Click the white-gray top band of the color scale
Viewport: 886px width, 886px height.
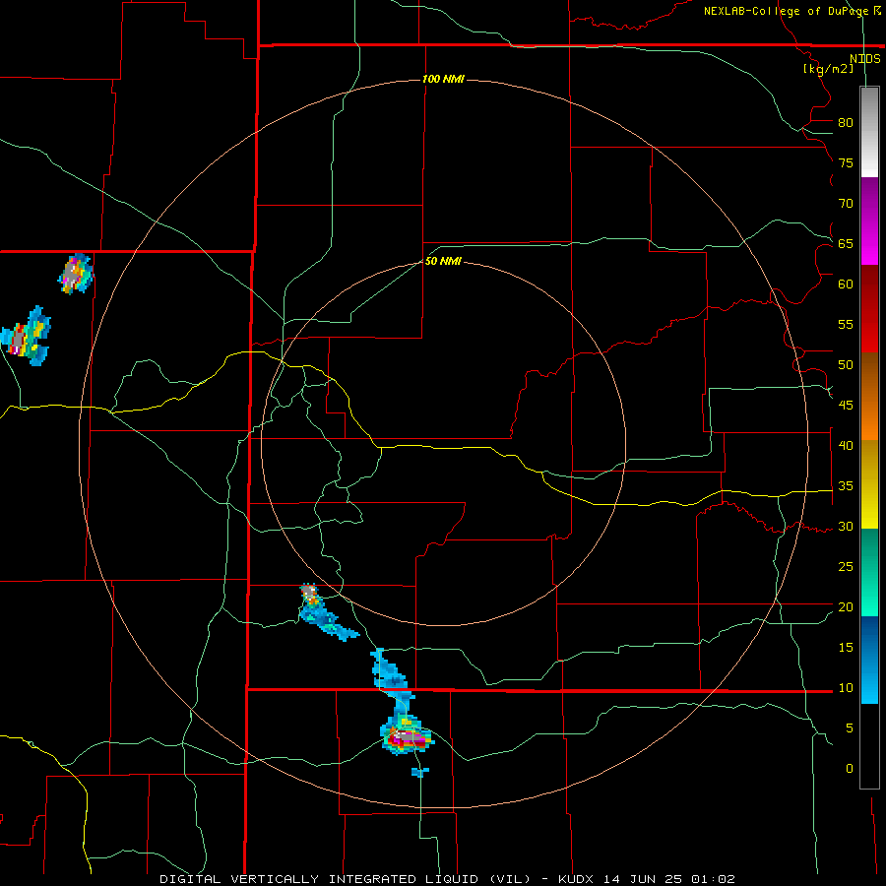click(x=869, y=132)
